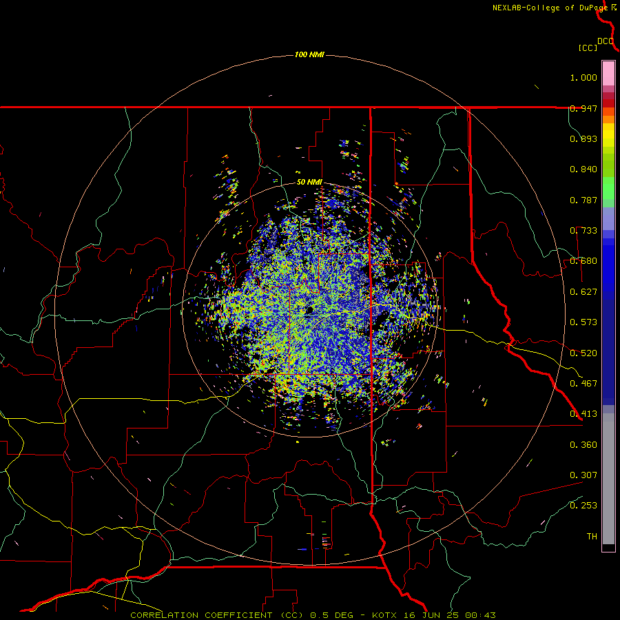The width and height of the screenshot is (620, 620).
Task: Click the 0.253 scale value
Action: pyautogui.click(x=583, y=506)
